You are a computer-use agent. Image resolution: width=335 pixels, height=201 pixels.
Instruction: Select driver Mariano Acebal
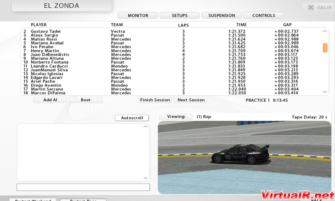pos(47,43)
